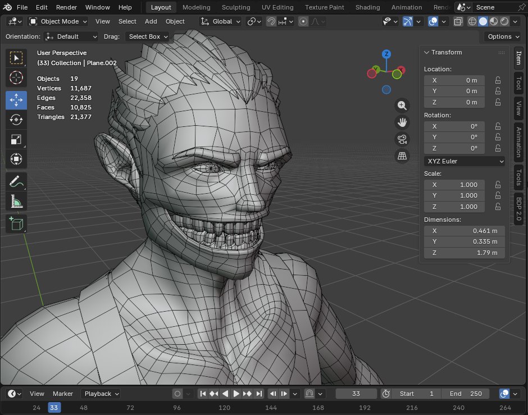Toggle viewport gizmos display
Screen dimensions: 528x415
[407, 21]
